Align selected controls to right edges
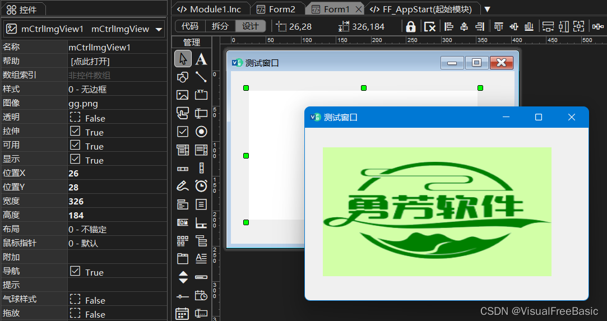Viewport: 607px width, 321px height. click(480, 27)
